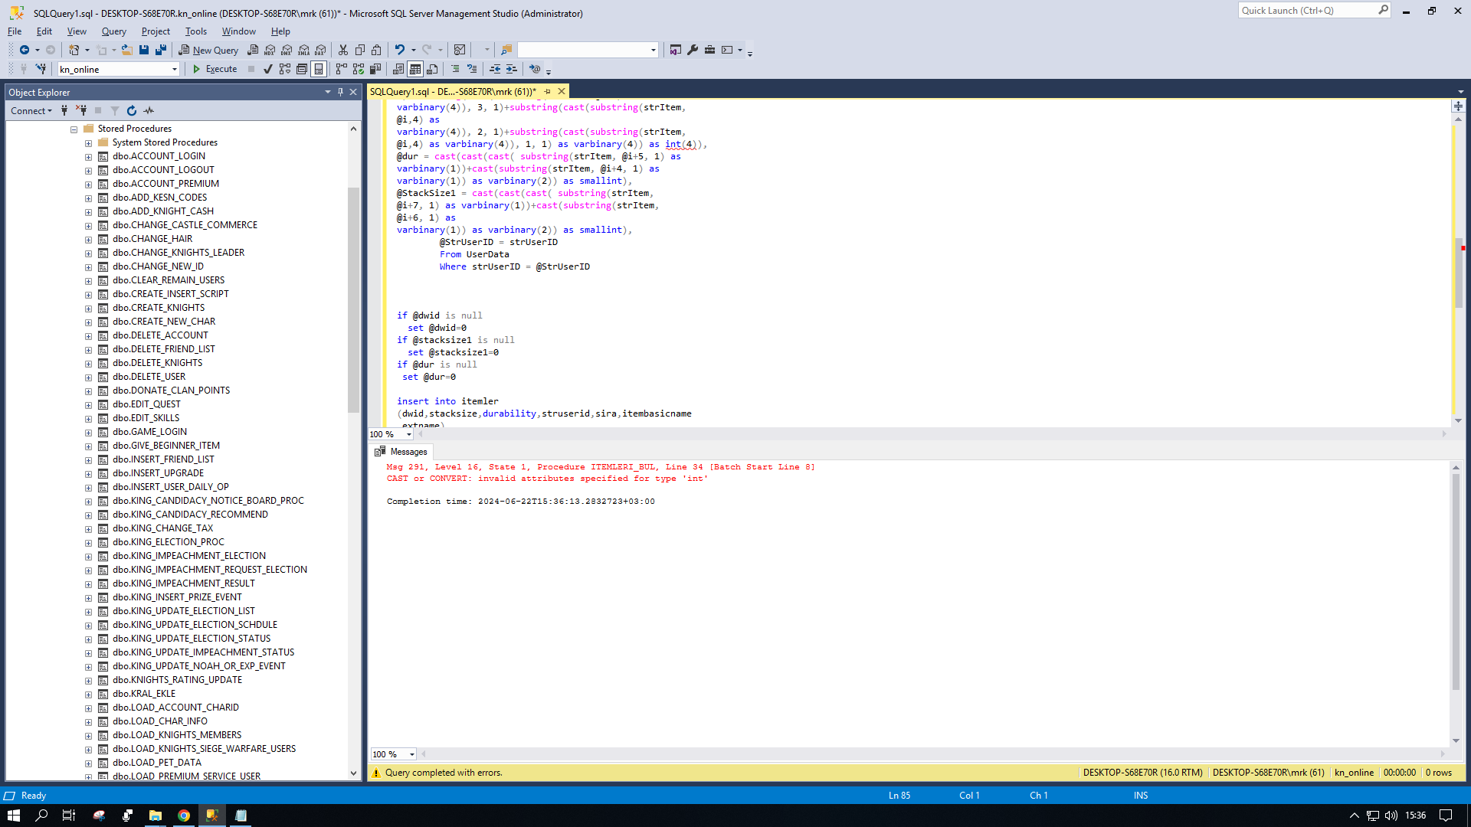Open the Query menu

click(x=114, y=31)
